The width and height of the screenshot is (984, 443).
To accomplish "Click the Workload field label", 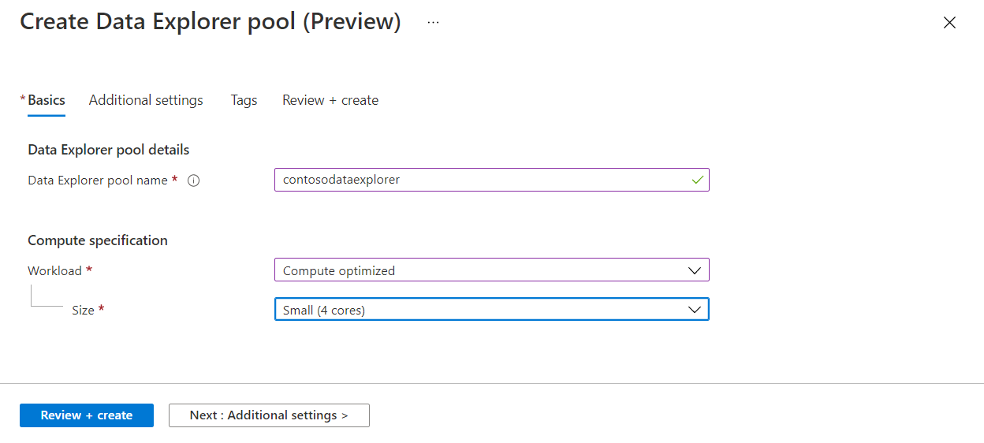I will (x=55, y=270).
